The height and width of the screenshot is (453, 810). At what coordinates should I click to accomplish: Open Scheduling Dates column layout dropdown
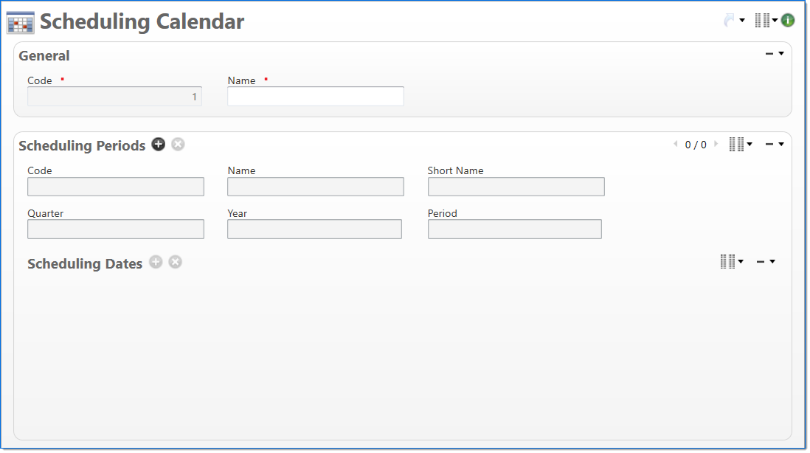[731, 261]
